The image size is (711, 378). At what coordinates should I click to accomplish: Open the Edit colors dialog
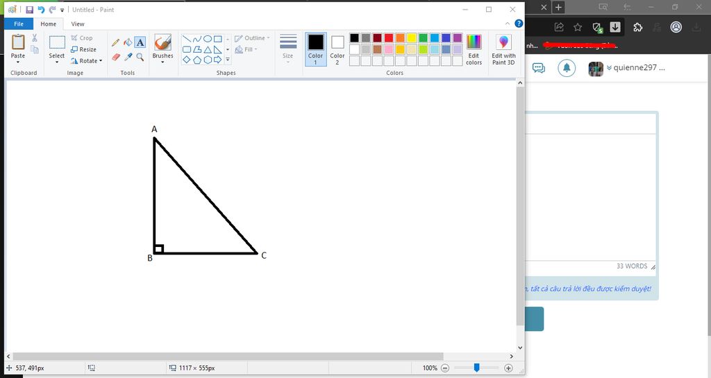point(474,50)
